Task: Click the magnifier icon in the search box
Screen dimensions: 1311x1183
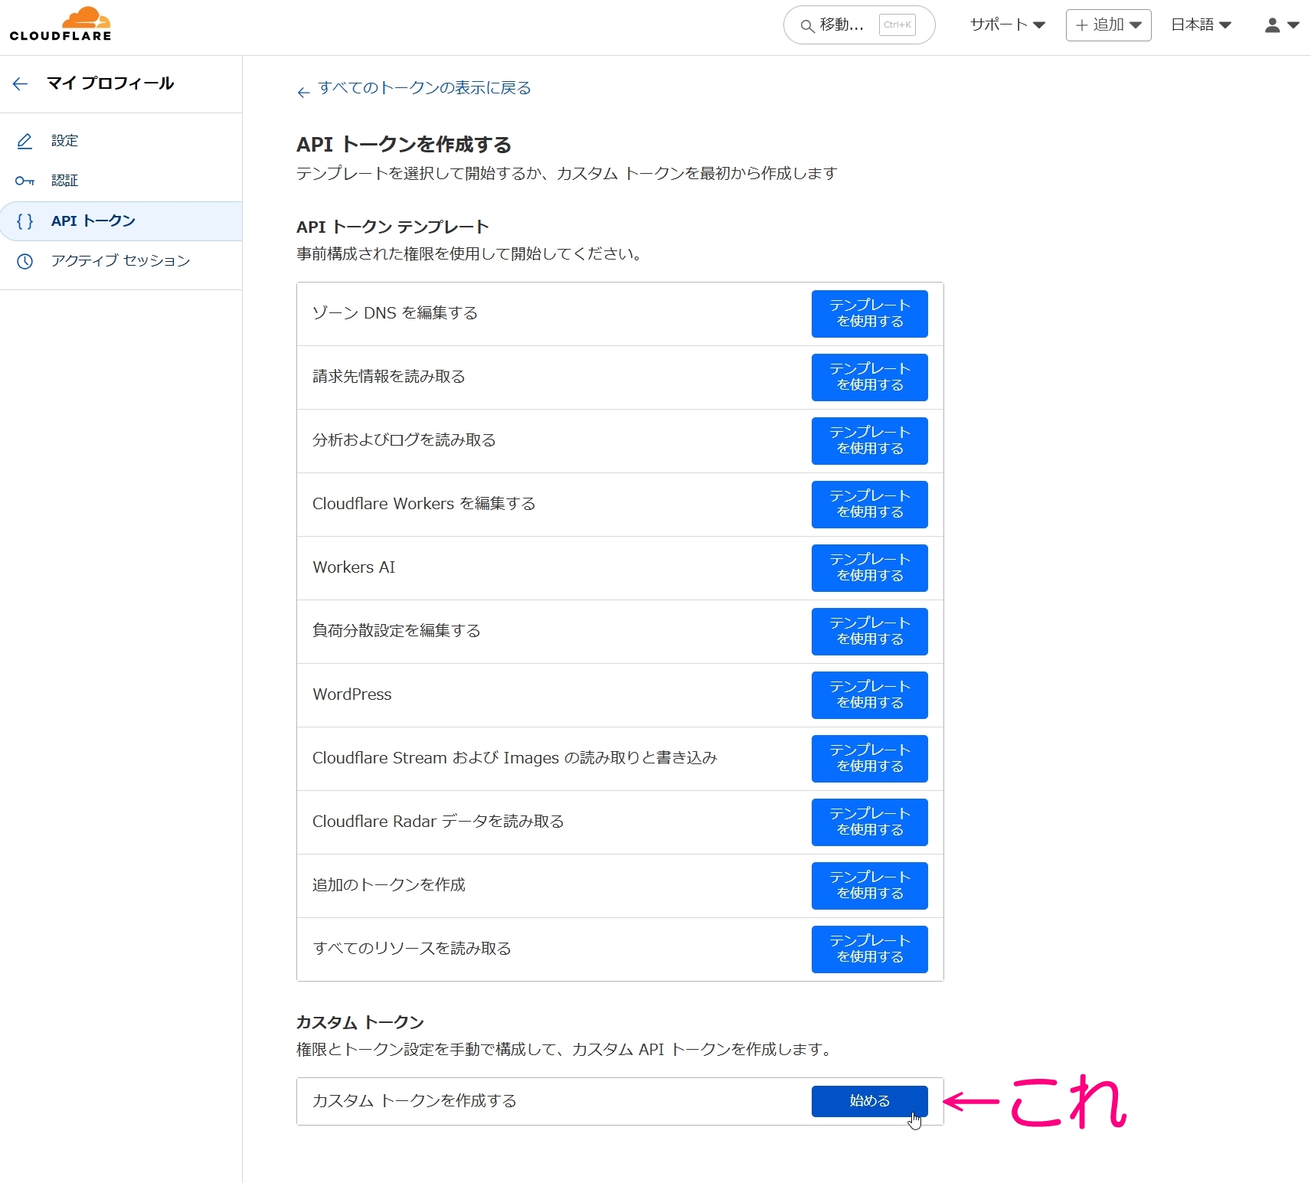Action: tap(807, 26)
